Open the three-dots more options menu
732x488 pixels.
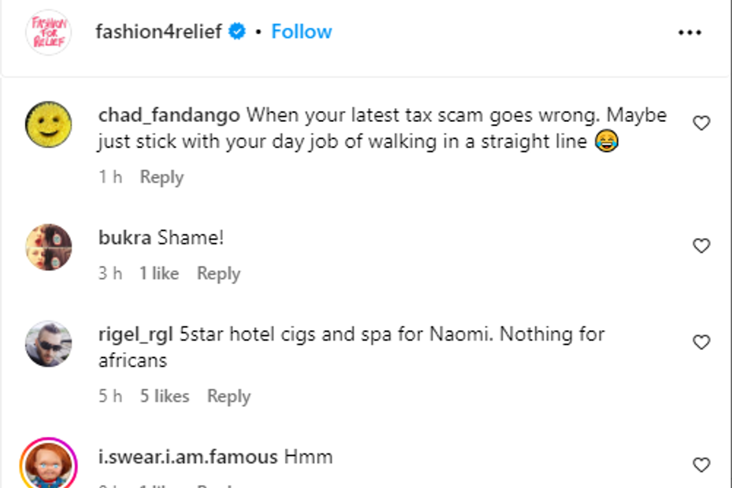(x=690, y=32)
